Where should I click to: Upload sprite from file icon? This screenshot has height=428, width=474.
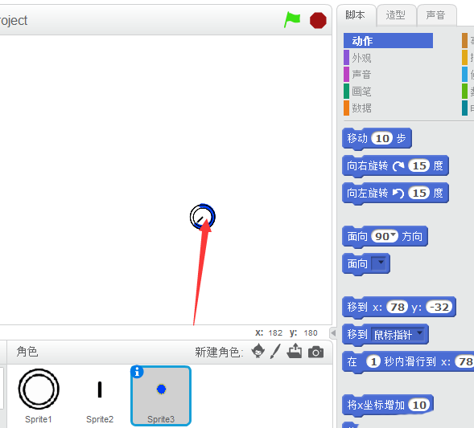pos(294,351)
